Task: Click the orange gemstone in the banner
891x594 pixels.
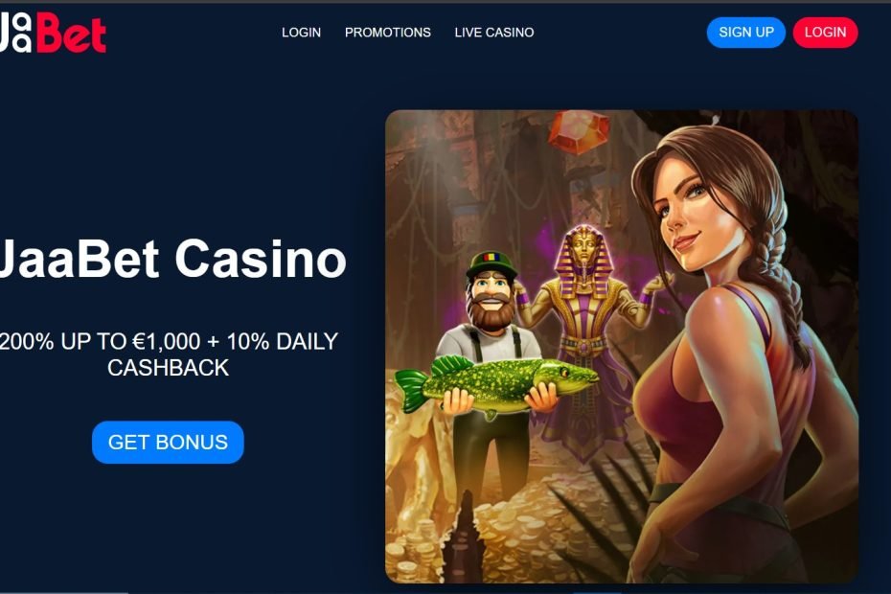Action: pyautogui.click(x=579, y=132)
